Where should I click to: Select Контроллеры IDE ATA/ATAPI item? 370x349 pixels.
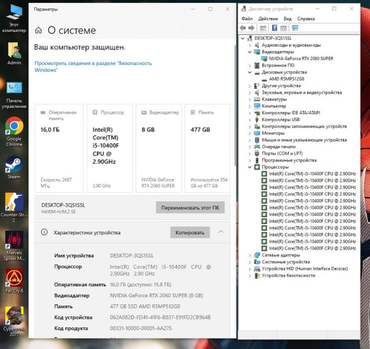pyautogui.click(x=291, y=113)
